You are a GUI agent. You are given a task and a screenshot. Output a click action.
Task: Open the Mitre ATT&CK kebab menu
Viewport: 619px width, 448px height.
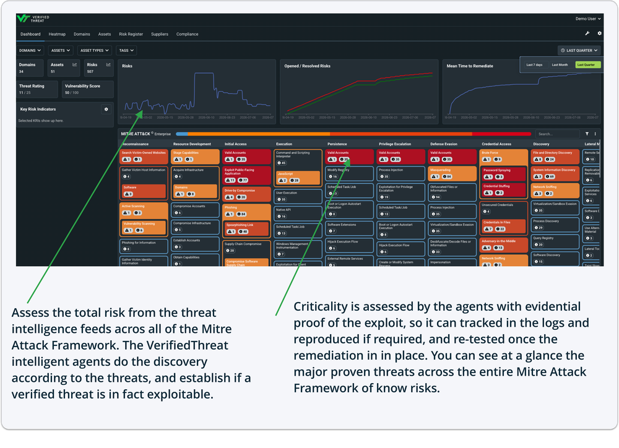[x=595, y=134]
